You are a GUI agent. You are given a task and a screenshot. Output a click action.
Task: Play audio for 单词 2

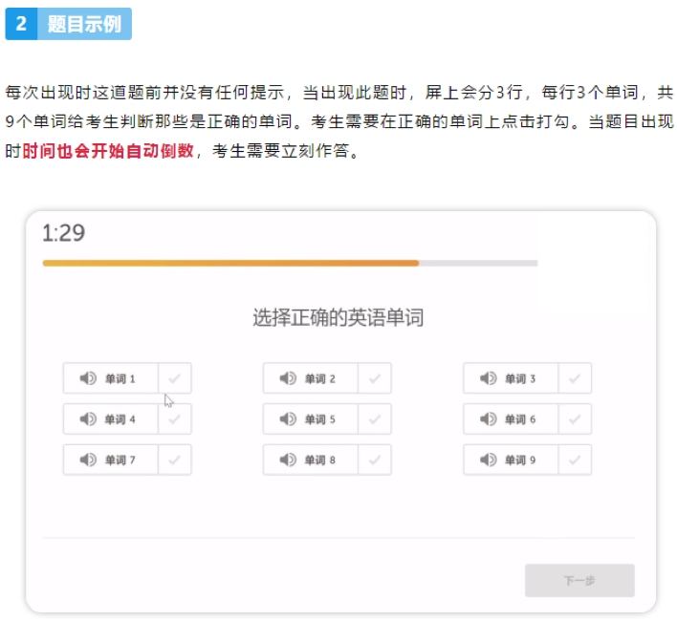pos(288,378)
